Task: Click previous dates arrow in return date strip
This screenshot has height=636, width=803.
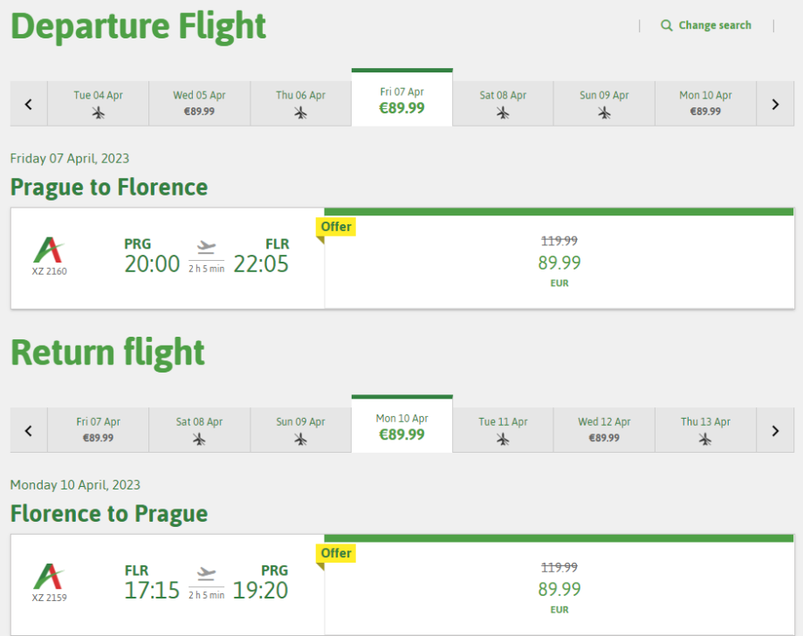Action: click(28, 430)
